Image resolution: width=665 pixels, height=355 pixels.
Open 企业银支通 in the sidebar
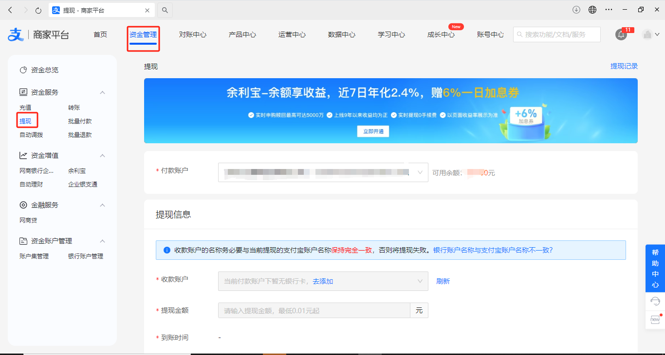(x=83, y=185)
